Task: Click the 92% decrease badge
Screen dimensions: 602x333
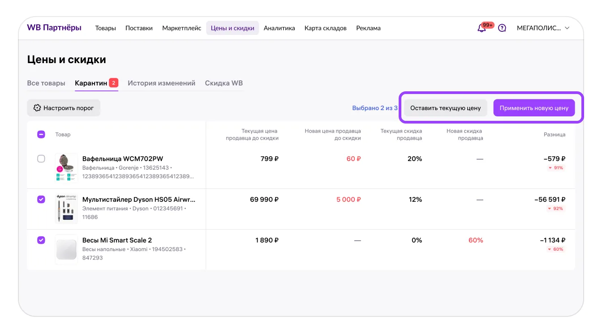Action: coord(556,209)
